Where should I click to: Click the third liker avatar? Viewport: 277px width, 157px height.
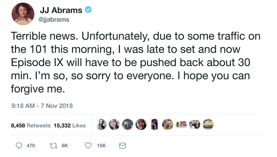pos(128,124)
